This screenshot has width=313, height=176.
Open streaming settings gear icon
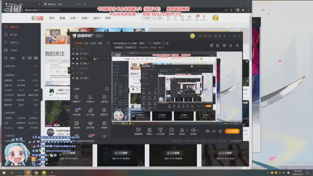(220, 131)
